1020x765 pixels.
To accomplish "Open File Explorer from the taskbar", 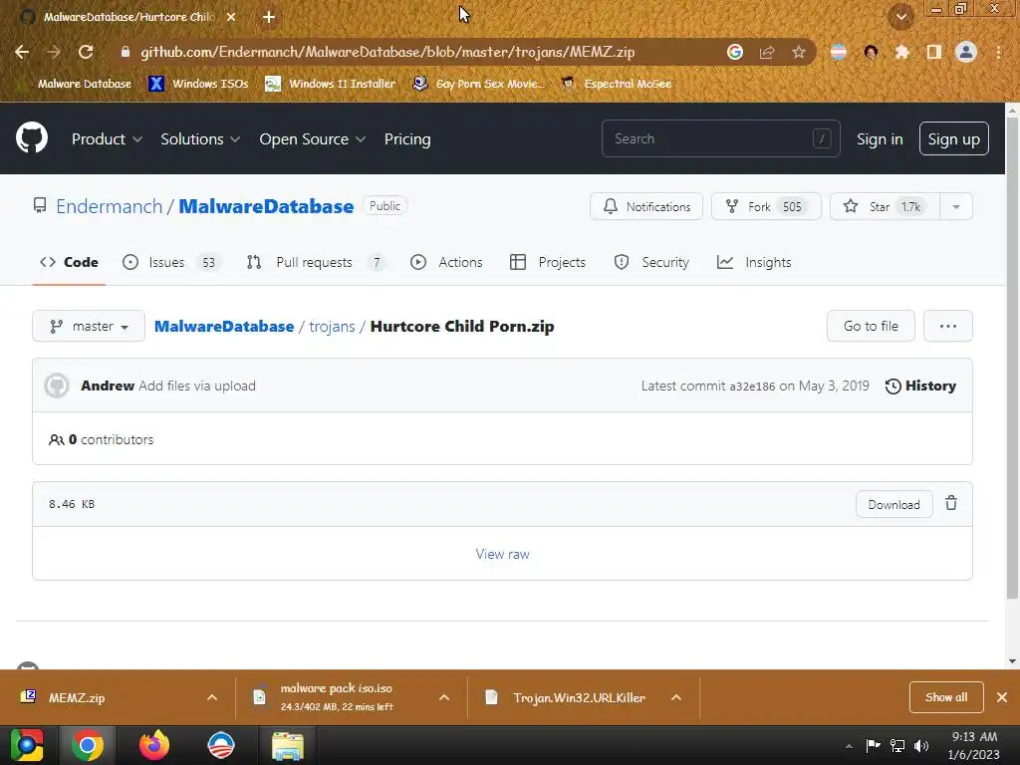I will pos(288,745).
